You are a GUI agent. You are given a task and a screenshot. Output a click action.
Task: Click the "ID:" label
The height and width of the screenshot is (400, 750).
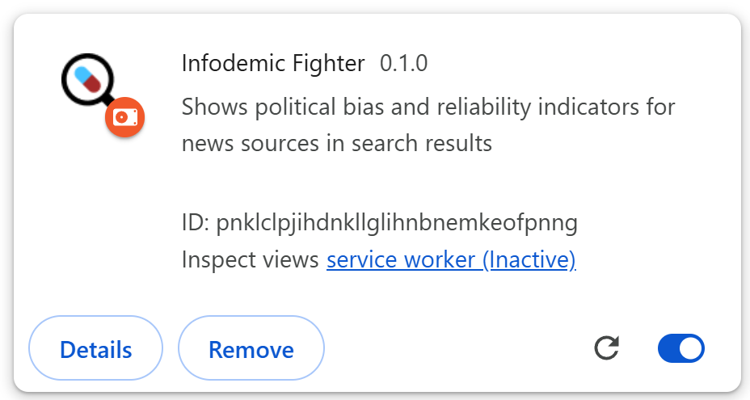[196, 223]
